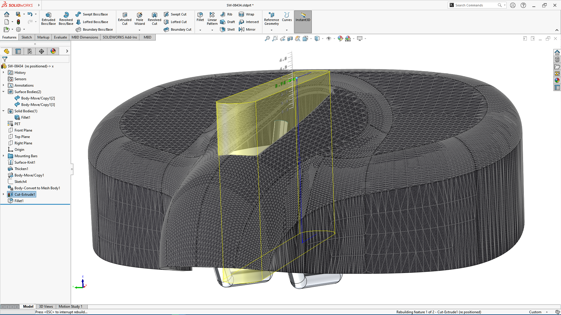Click the rebuild traffic light icon

tap(18, 22)
